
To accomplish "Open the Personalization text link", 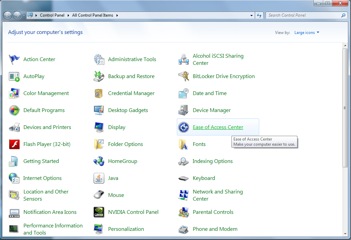I will [126, 229].
